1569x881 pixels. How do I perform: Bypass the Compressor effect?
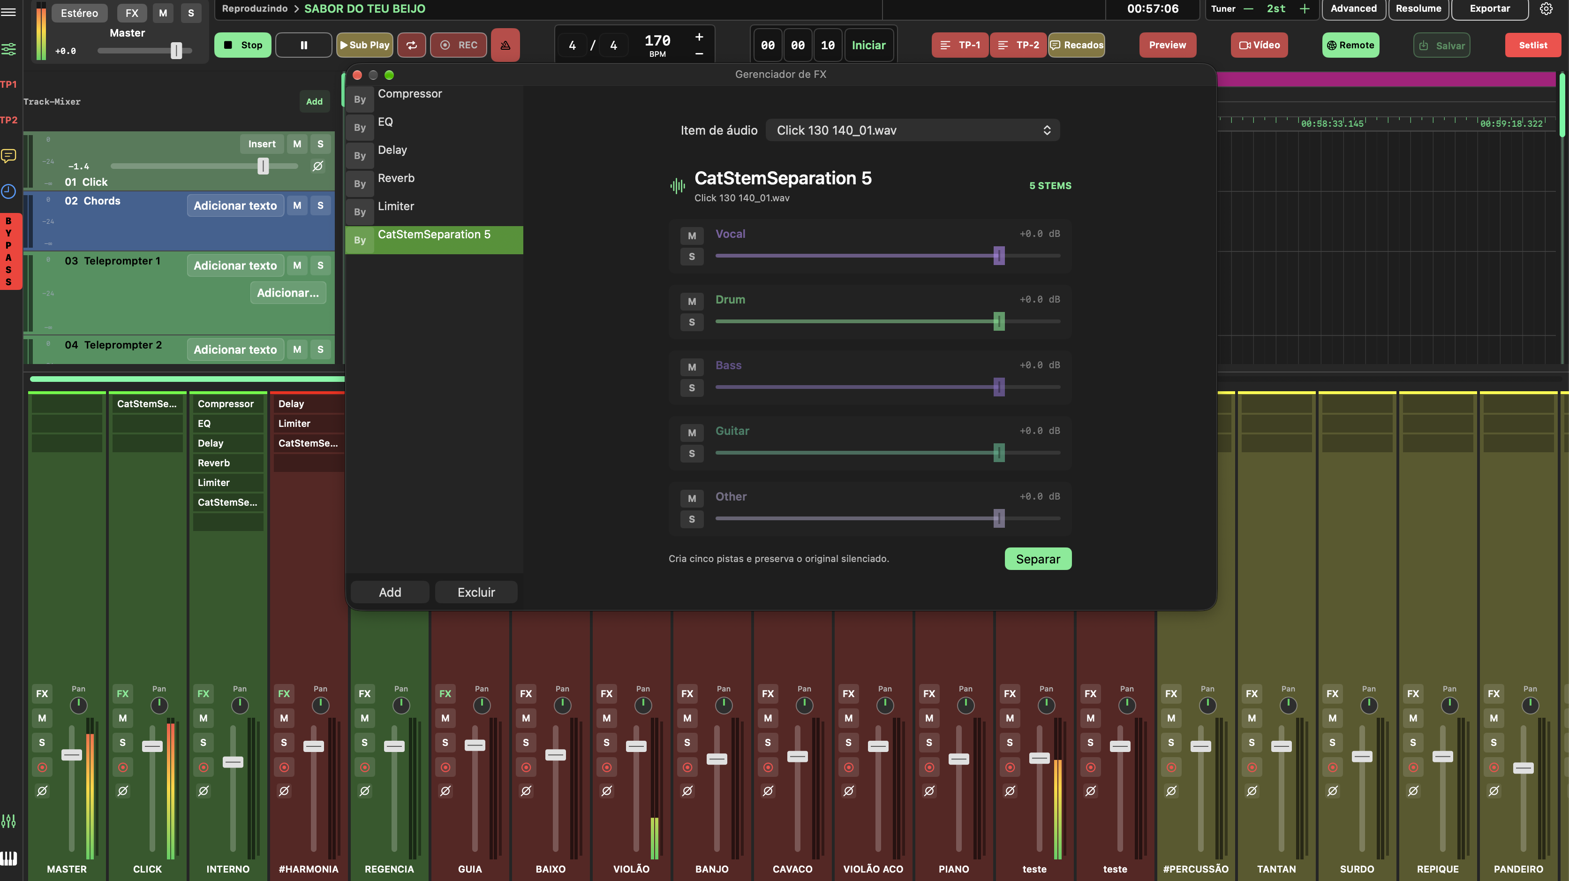[x=360, y=99]
